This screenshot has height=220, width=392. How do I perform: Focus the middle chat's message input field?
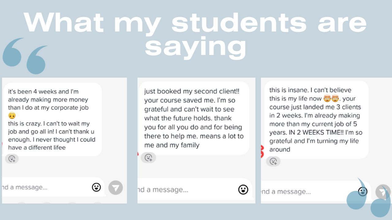184,190
